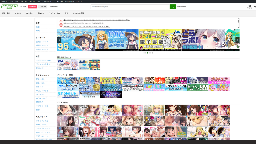Open the first notice about system maintenance
This screenshot has height=144, width=256.
tap(97, 20)
